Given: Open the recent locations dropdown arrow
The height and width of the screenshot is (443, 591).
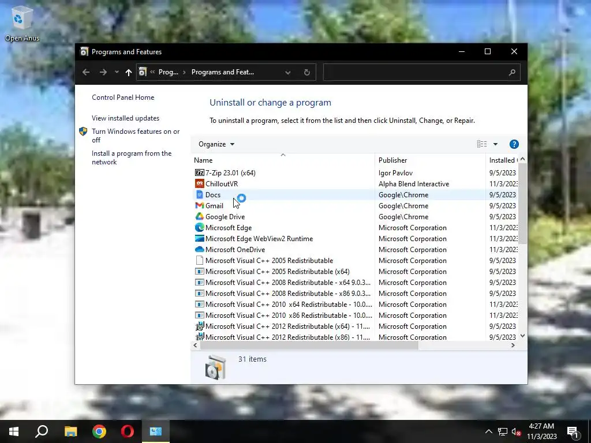Looking at the screenshot, I should pos(117,72).
